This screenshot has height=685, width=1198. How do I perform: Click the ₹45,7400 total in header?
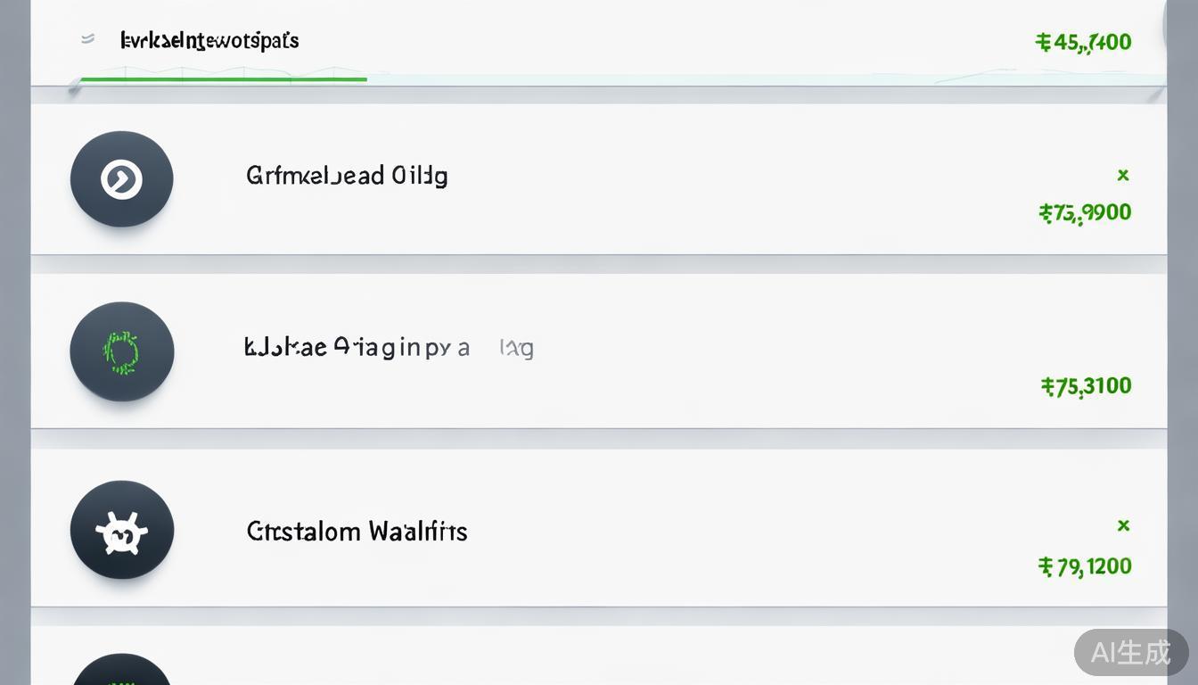[1083, 42]
